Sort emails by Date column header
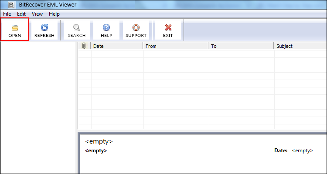Image resolution: width=327 pixels, height=174 pixels. [x=117, y=46]
